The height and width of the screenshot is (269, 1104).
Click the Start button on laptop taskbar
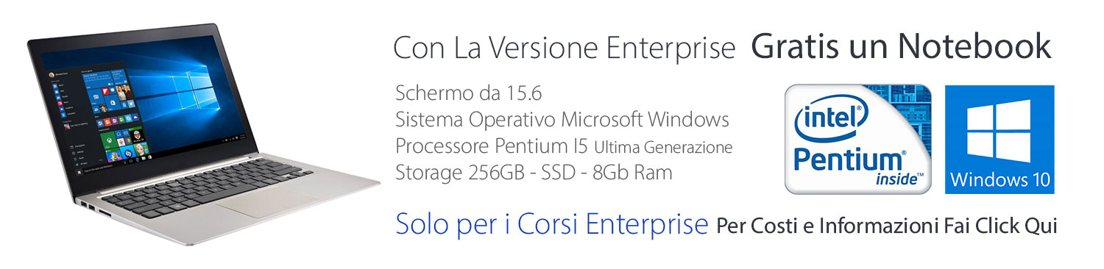[79, 171]
